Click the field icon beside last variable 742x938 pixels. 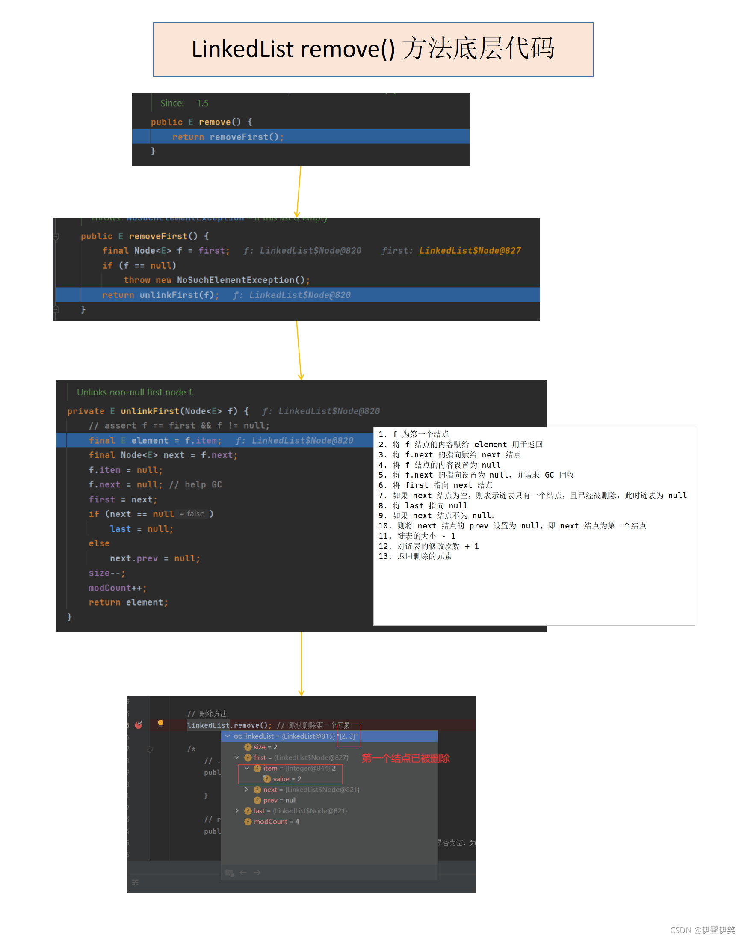[x=248, y=810]
